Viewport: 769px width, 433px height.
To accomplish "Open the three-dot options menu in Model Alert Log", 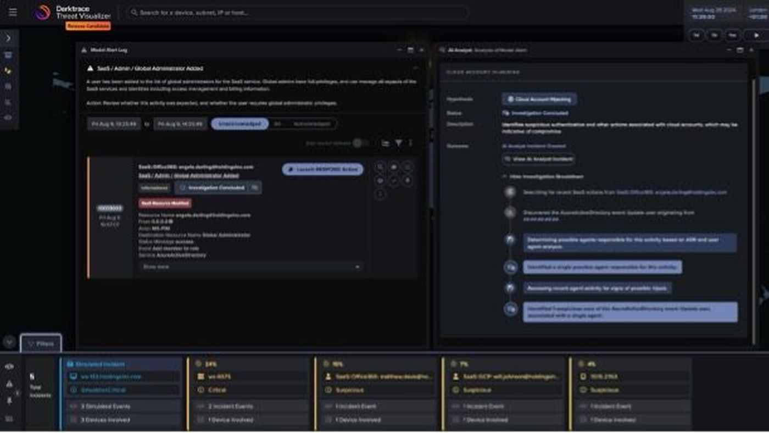I will click(x=410, y=143).
